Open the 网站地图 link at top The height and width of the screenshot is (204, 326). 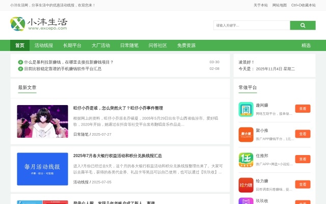(280, 5)
